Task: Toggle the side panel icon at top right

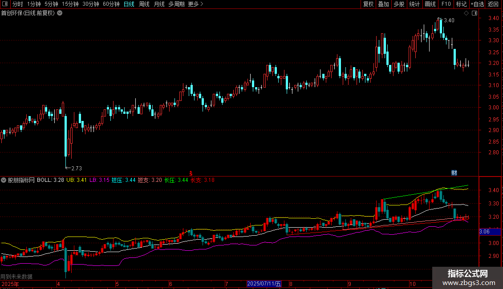Action: (475, 13)
